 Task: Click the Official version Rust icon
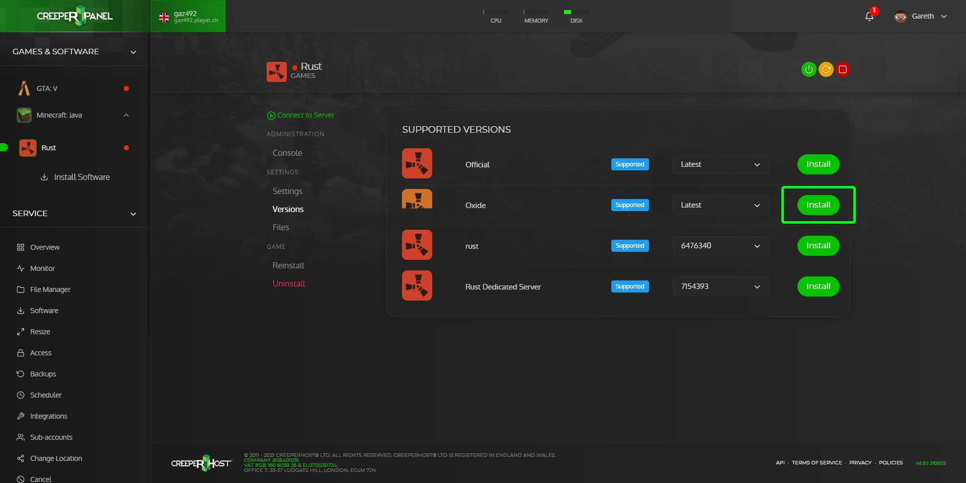[x=417, y=163]
